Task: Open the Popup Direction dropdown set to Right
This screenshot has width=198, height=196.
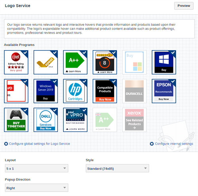Action: point(36,188)
